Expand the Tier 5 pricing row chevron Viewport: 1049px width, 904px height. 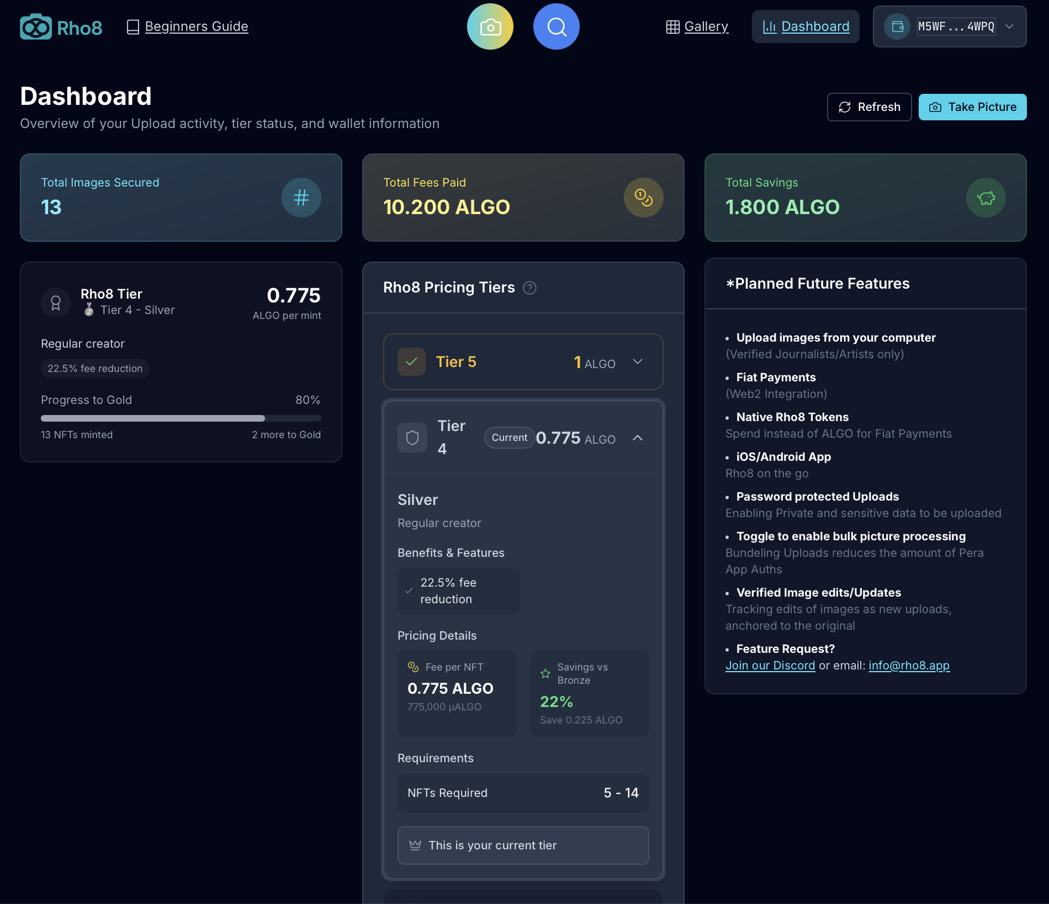[638, 361]
